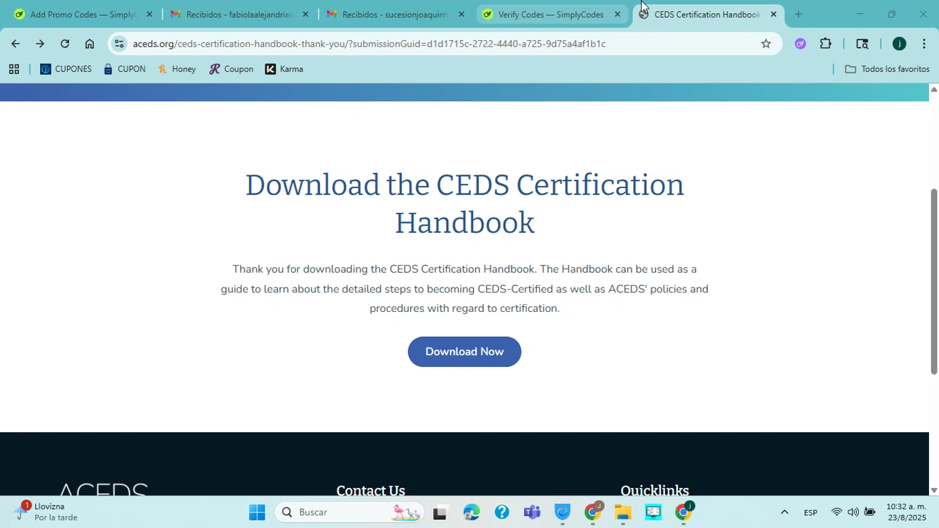This screenshot has height=528, width=939.
Task: Open the Coupon bookmark
Action: pyautogui.click(x=231, y=70)
